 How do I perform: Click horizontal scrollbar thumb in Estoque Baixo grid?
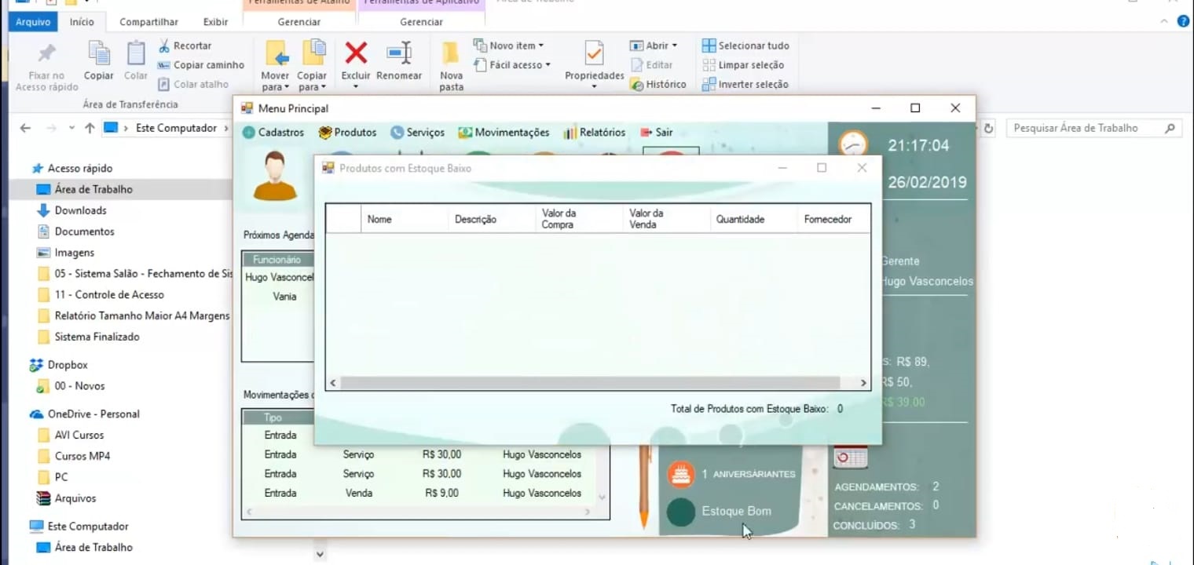pyautogui.click(x=590, y=383)
